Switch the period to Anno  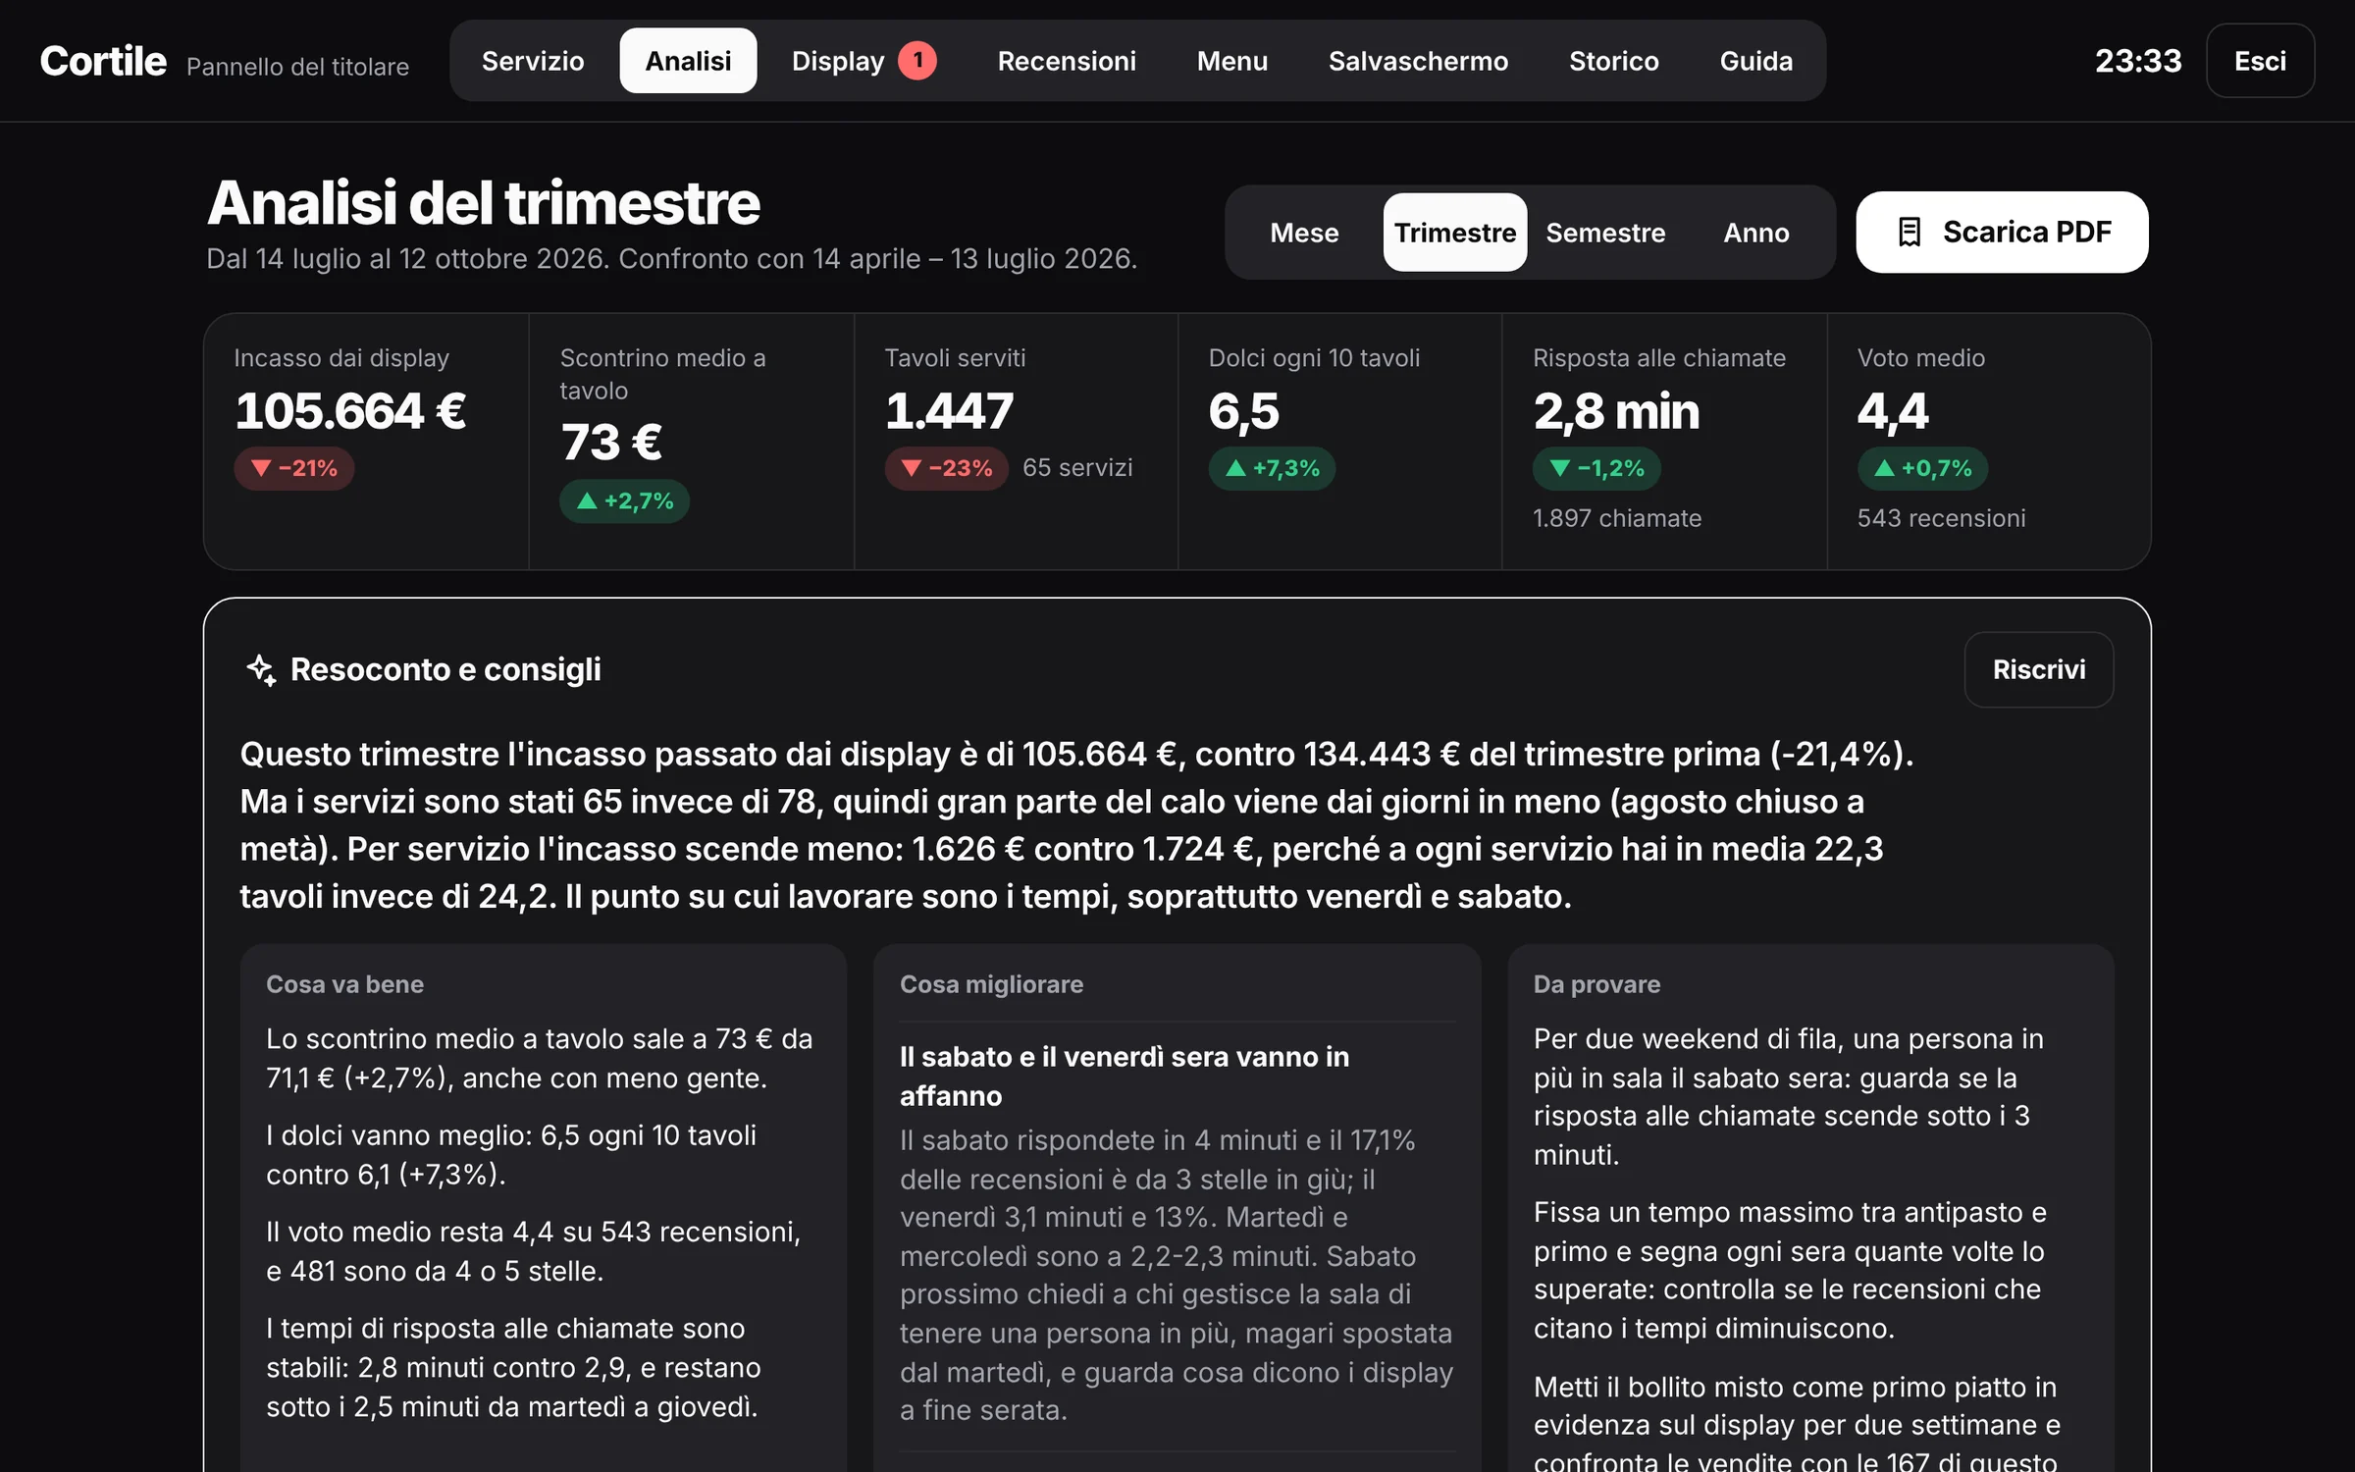click(x=1756, y=233)
